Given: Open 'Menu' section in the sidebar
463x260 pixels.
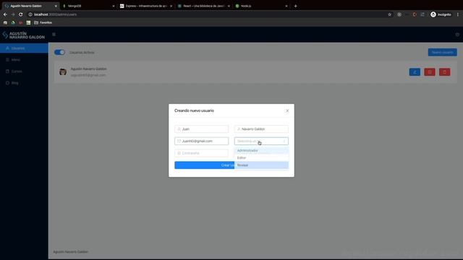Looking at the screenshot, I should pyautogui.click(x=24, y=60).
